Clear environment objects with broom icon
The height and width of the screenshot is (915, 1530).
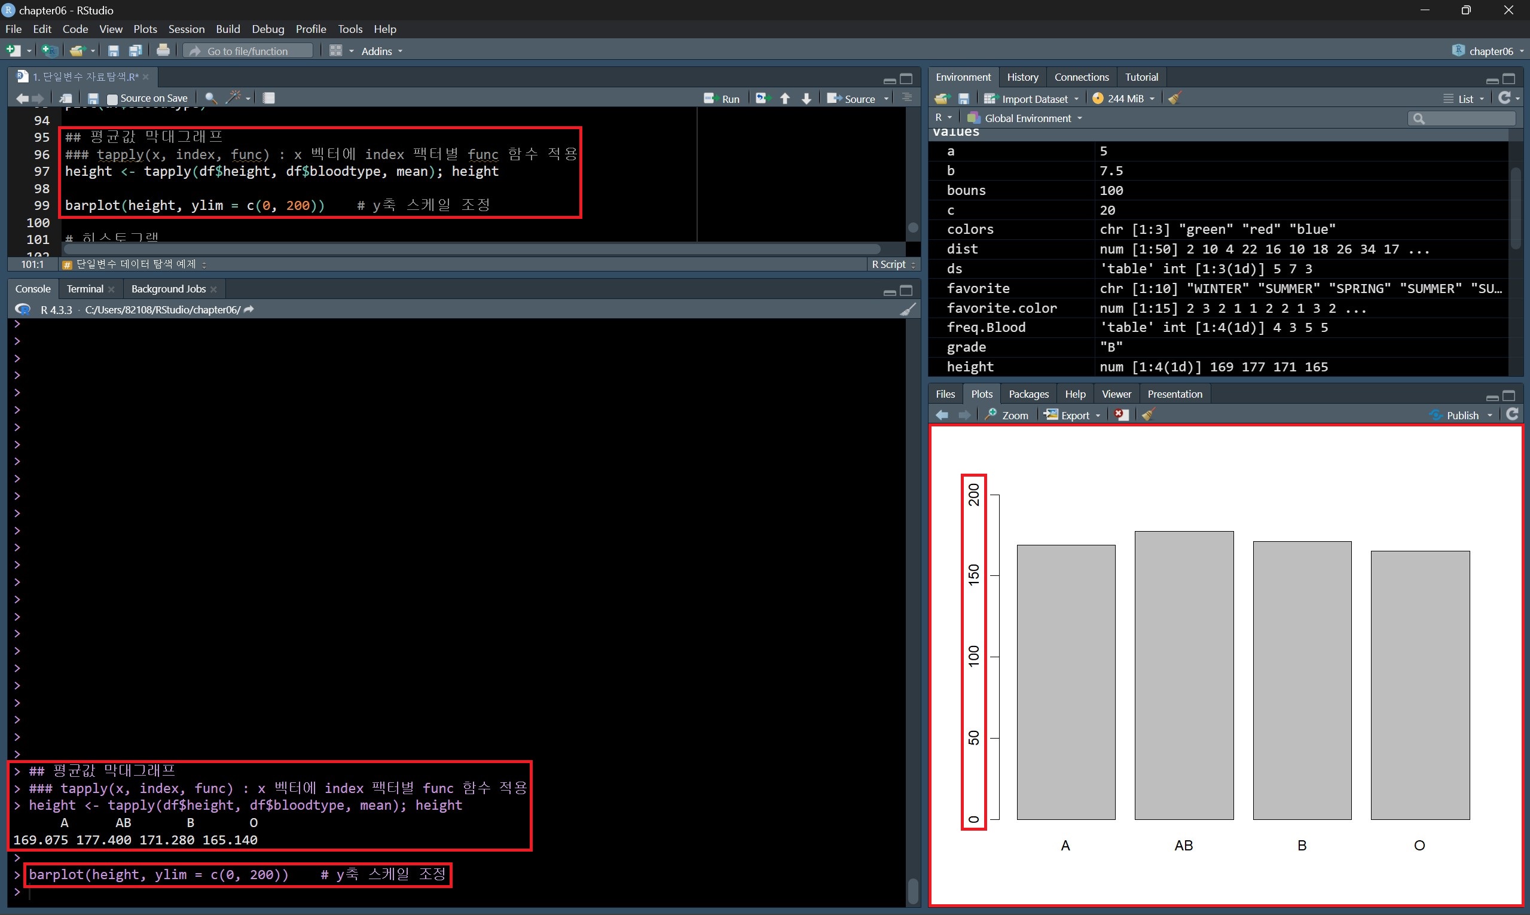click(x=1174, y=99)
